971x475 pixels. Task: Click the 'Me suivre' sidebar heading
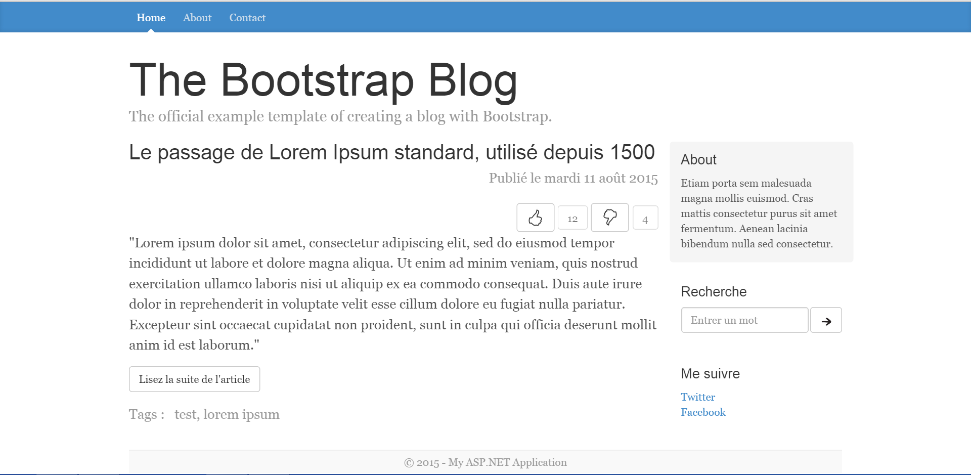[x=710, y=374]
